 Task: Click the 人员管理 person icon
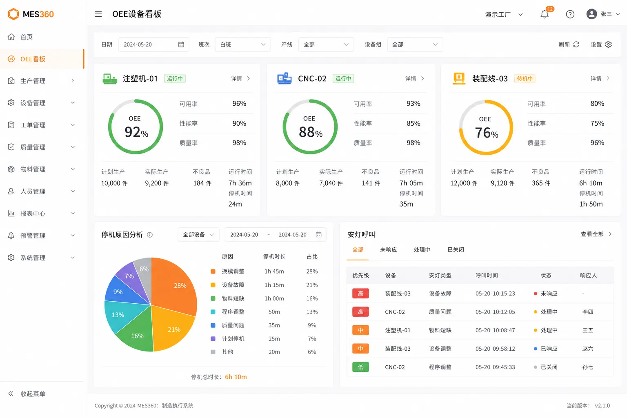pos(11,191)
